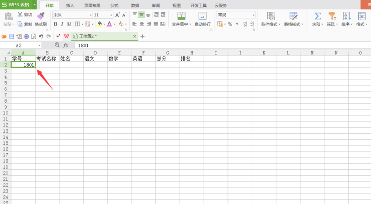This screenshot has width=371, height=204.
Task: Switch to the 插入 (Insert) tab
Action: pyautogui.click(x=70, y=5)
